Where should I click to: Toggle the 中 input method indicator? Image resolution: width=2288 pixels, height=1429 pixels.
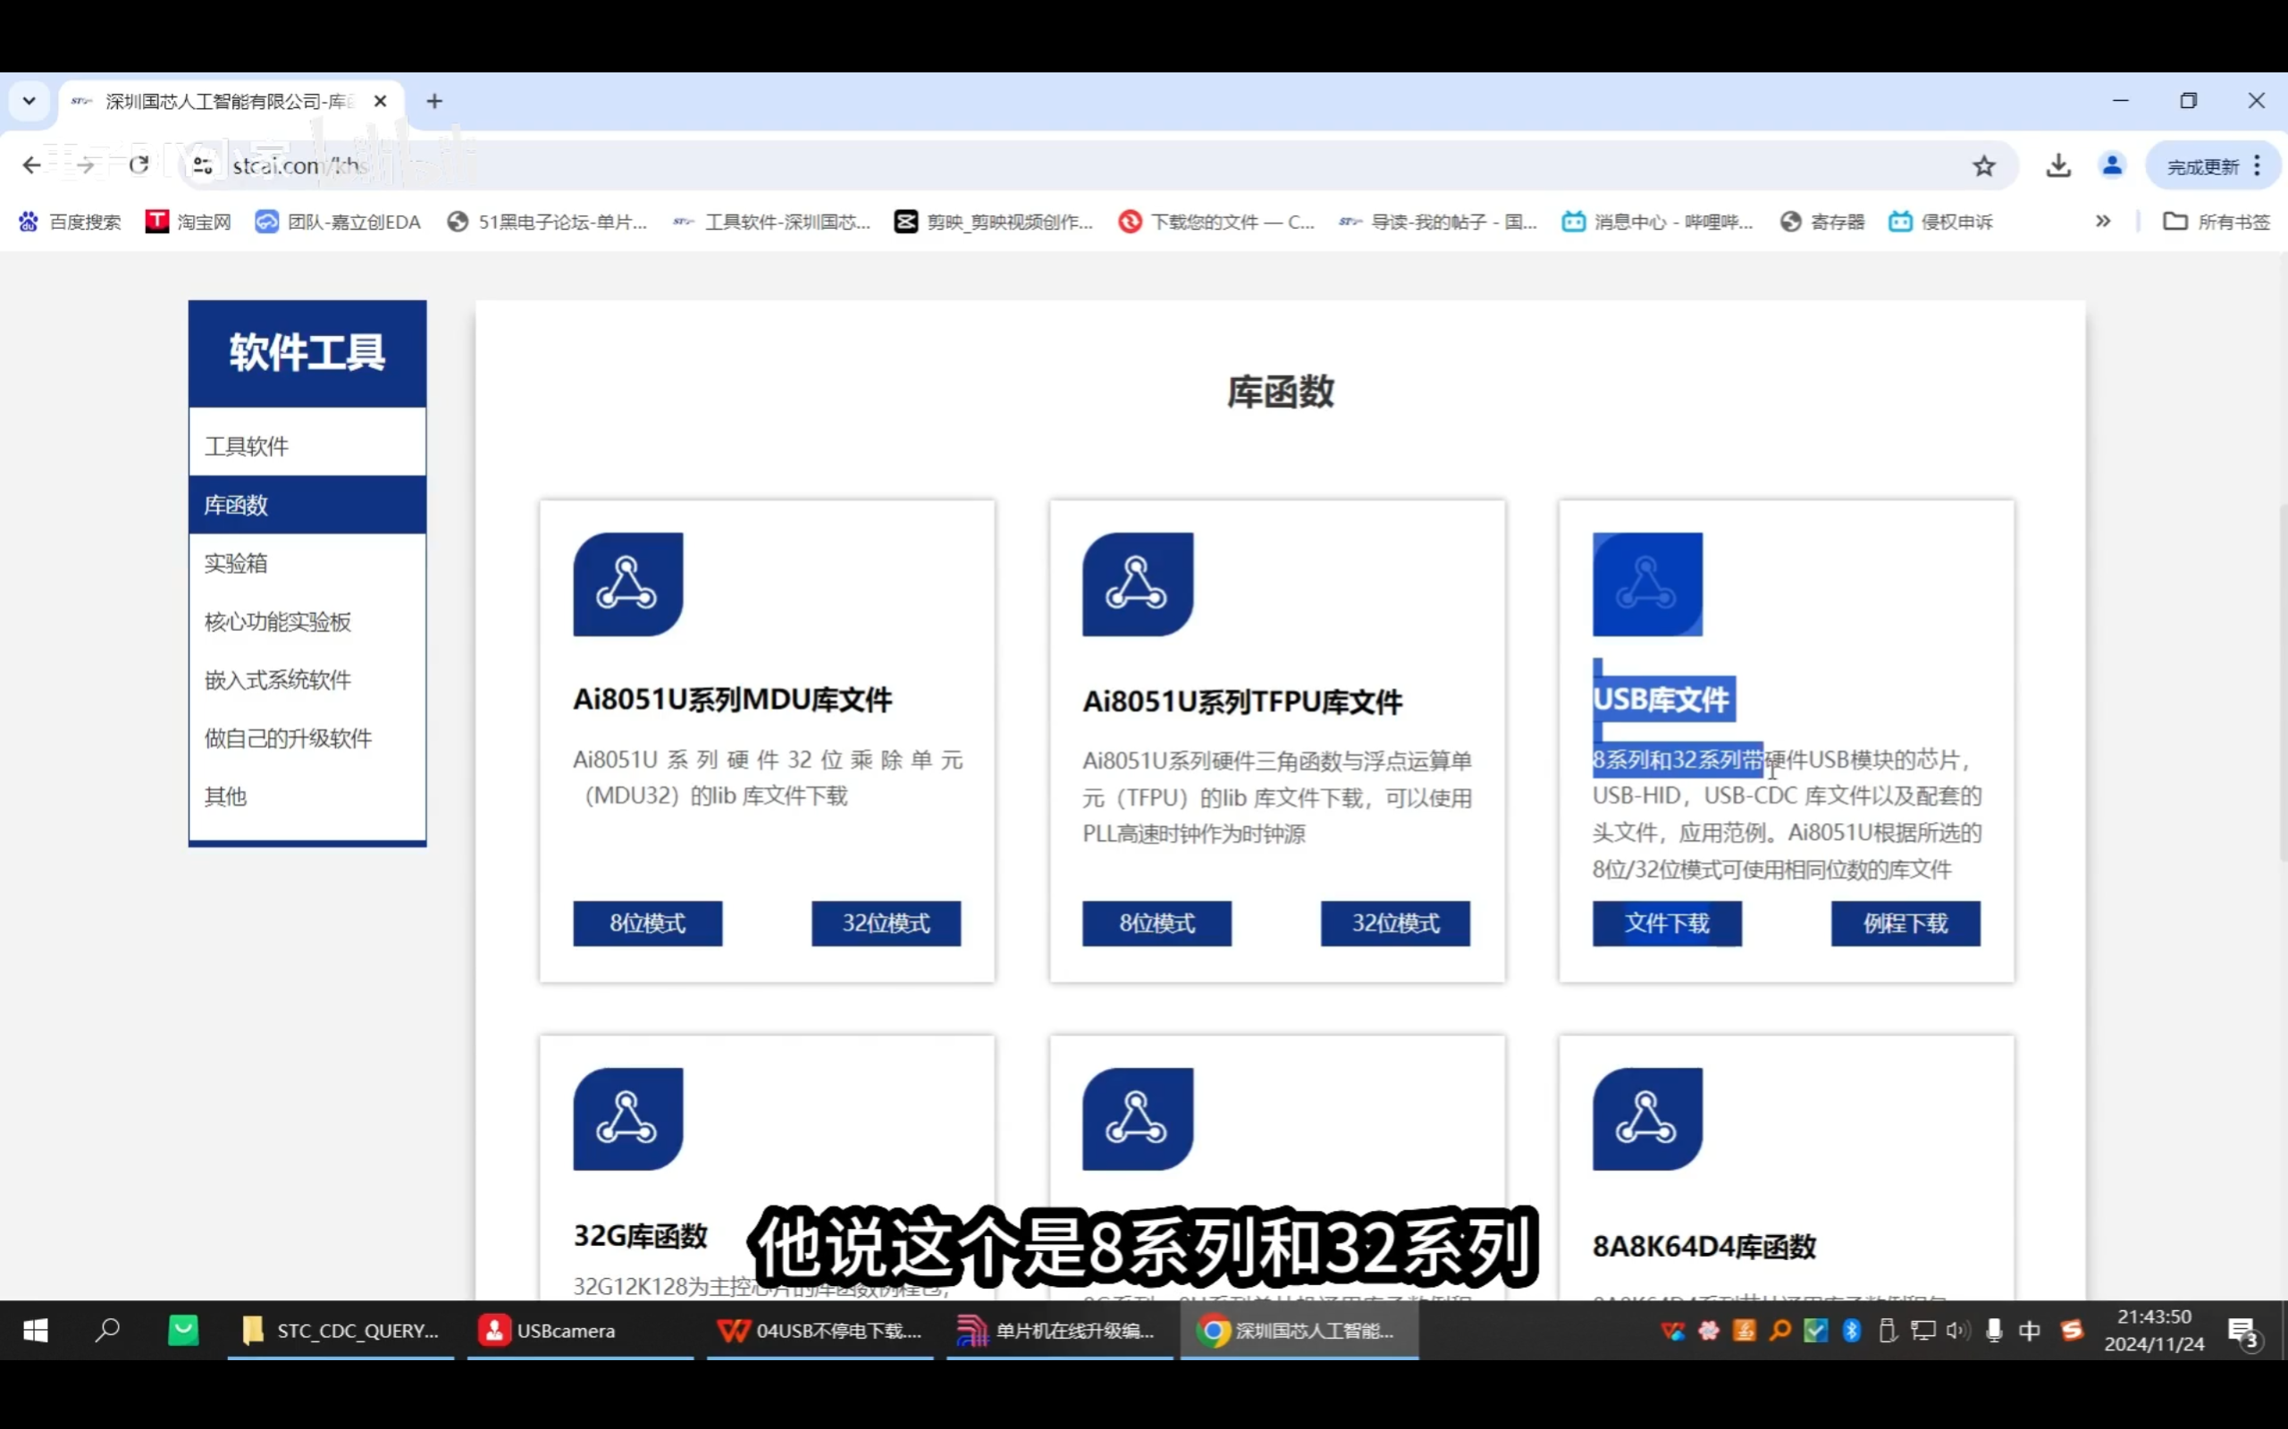tap(2029, 1331)
